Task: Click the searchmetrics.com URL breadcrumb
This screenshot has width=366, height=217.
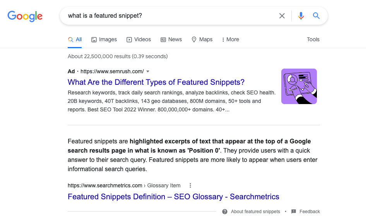Action: pyautogui.click(x=105, y=185)
